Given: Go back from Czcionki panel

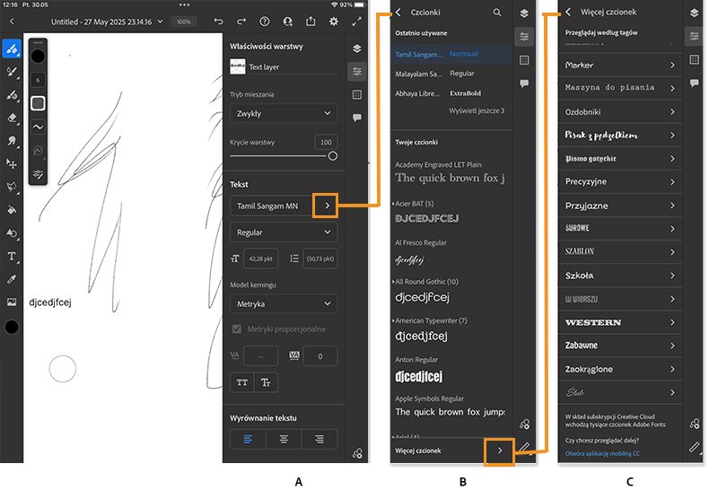Looking at the screenshot, I should (x=398, y=13).
